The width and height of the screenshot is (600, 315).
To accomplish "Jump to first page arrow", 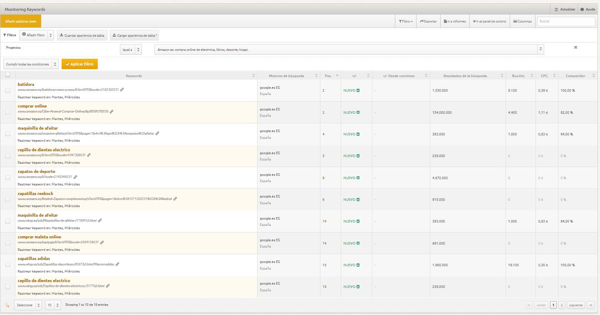I will click(529, 305).
